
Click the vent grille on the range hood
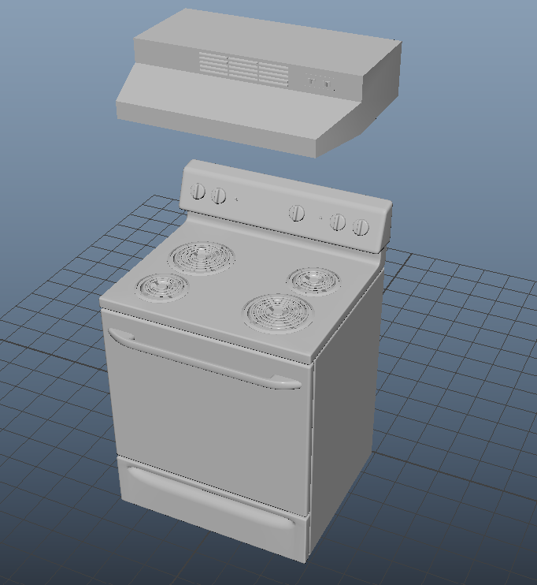pos(243,68)
